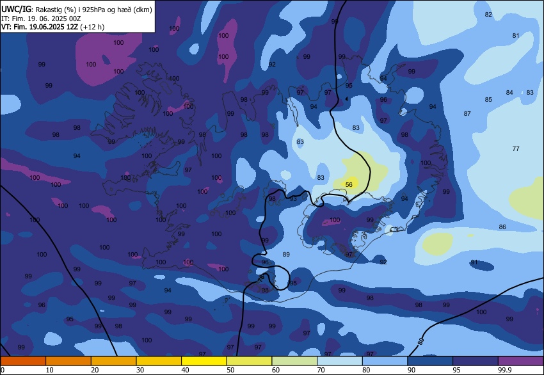Click the "70" label under the legend
The width and height of the screenshot is (544, 375).
(x=321, y=370)
